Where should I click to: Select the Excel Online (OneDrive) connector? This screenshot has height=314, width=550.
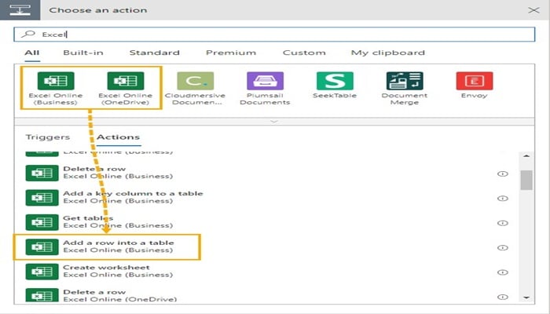[126, 88]
